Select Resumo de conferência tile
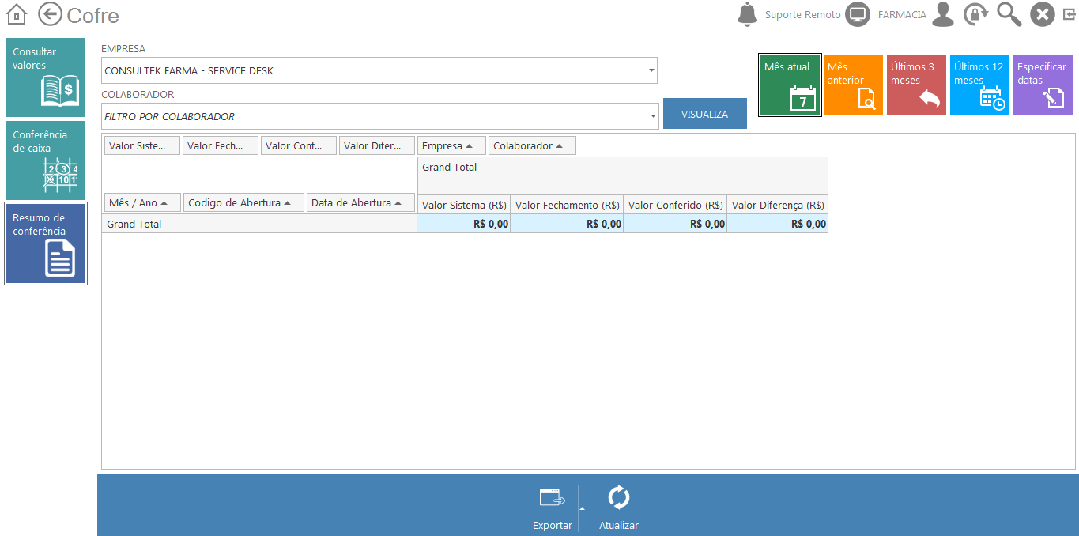Image resolution: width=1079 pixels, height=536 pixels. pos(46,243)
